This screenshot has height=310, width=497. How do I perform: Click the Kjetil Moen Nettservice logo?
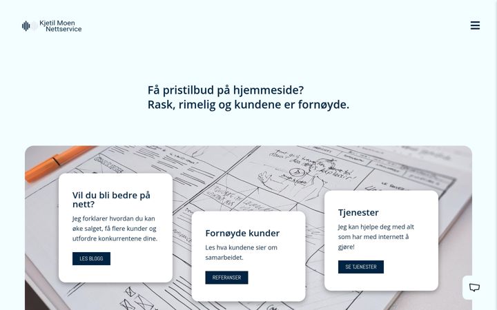52,26
